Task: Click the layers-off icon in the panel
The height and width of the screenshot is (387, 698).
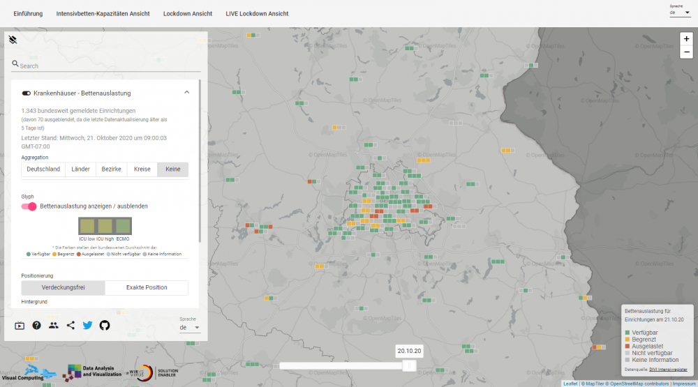Action: tap(13, 40)
